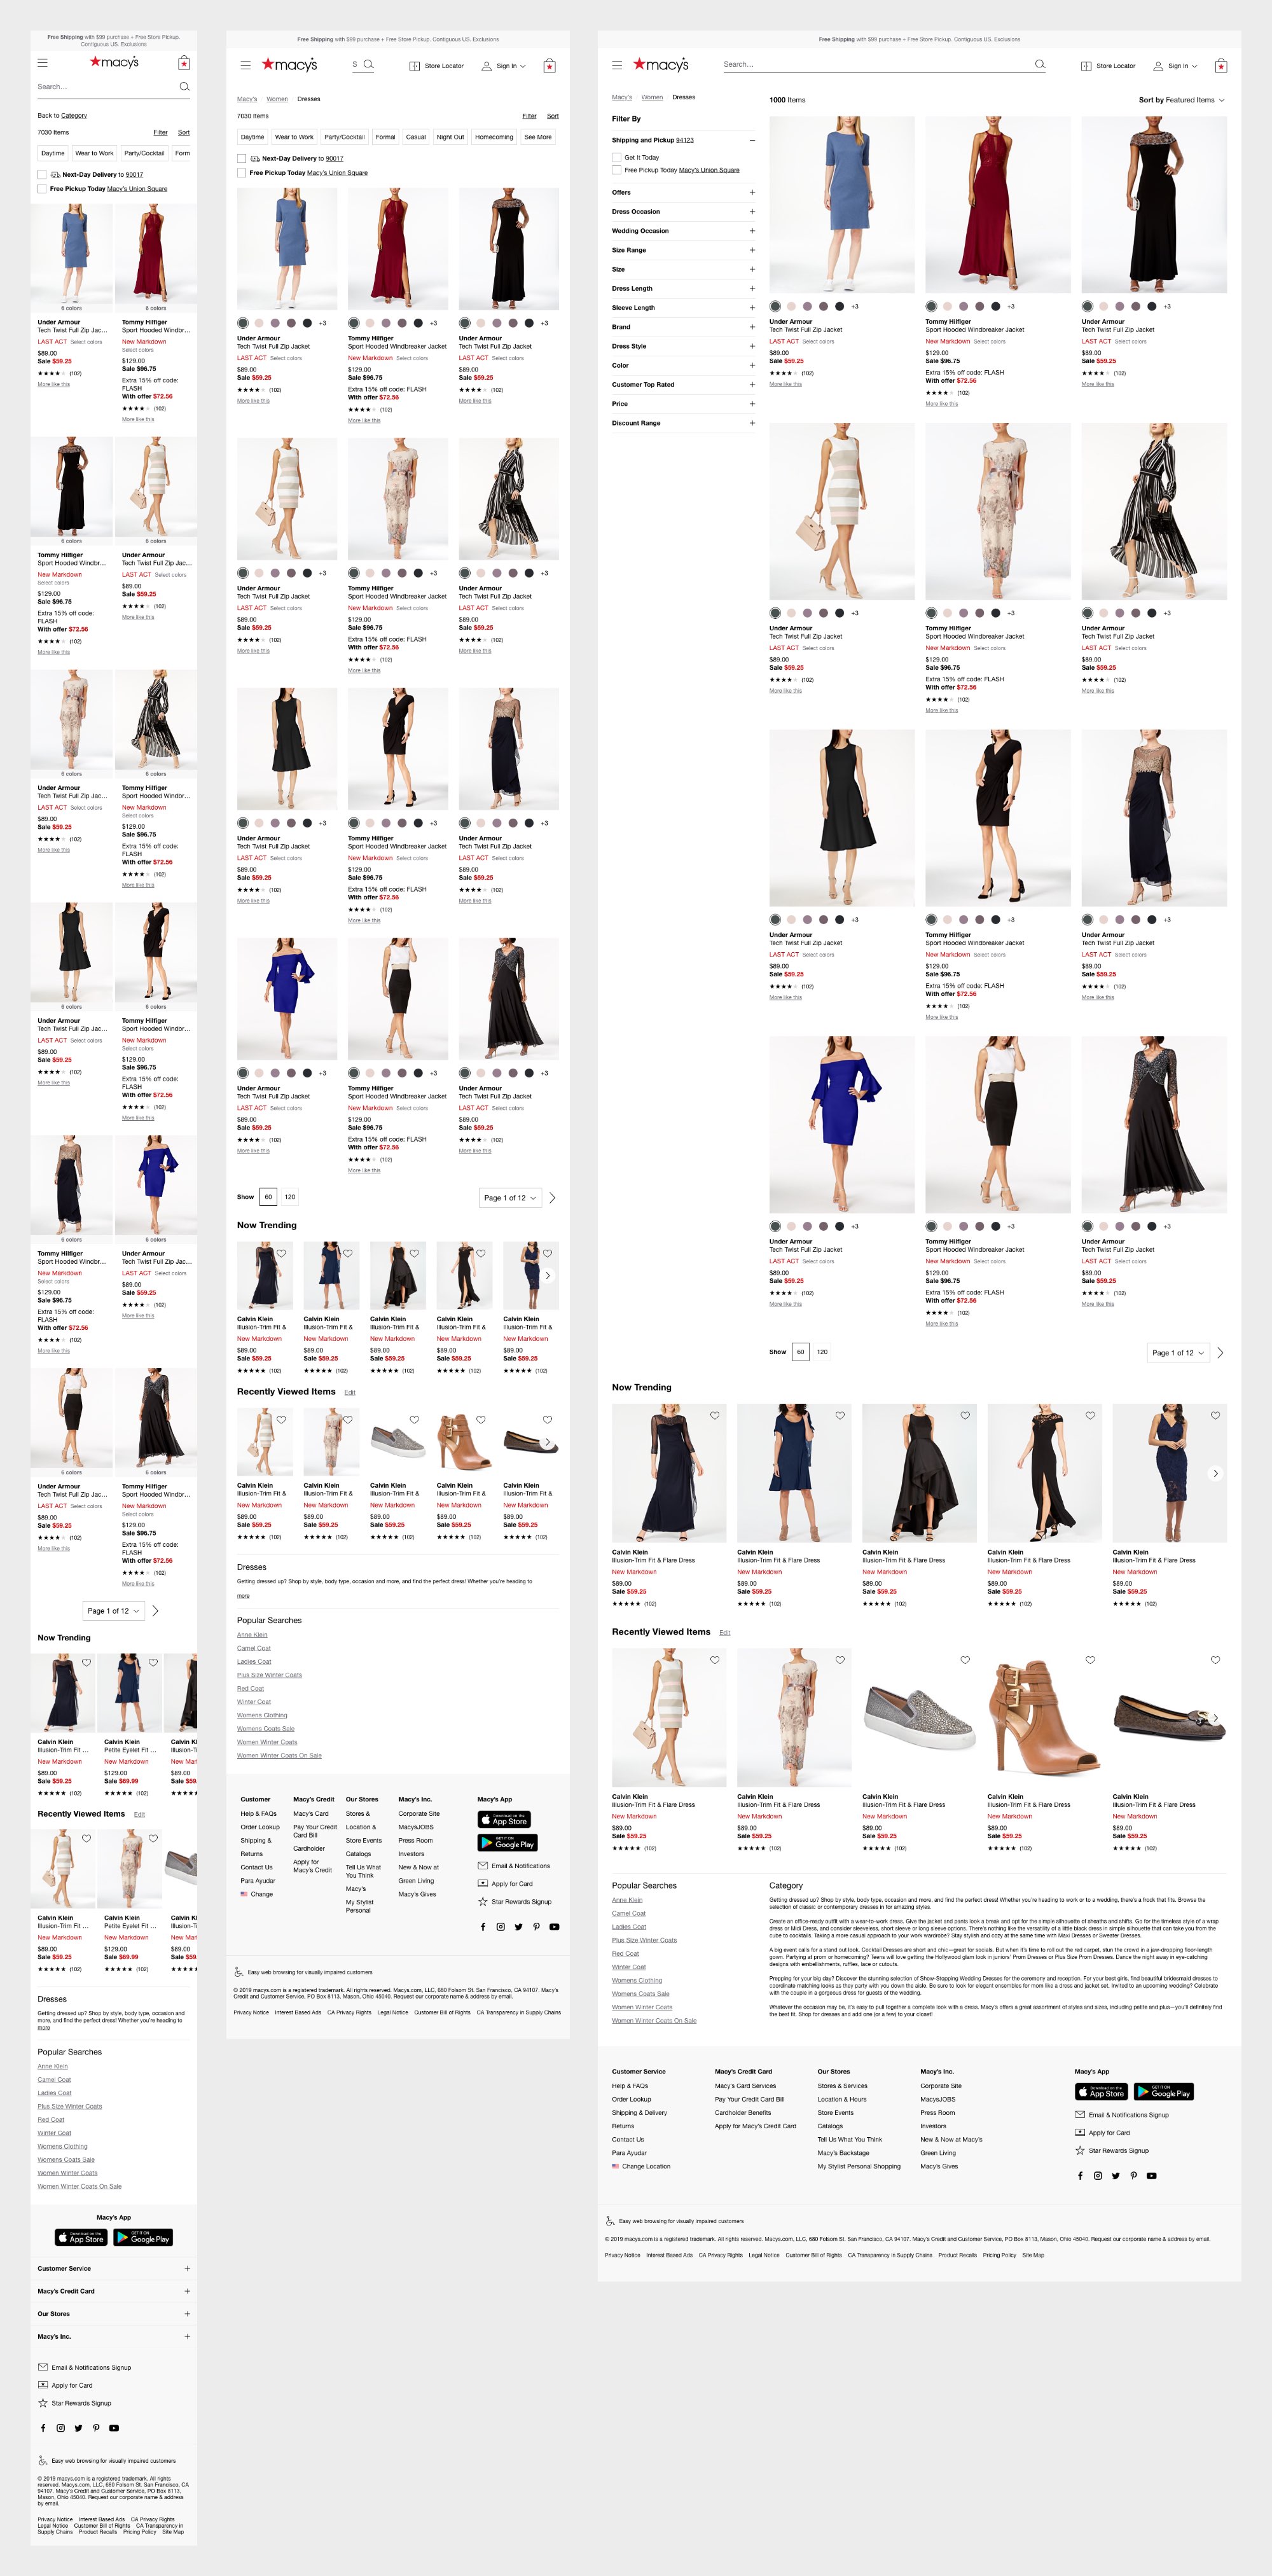
Task: Check Free Pickup Today in the mobile layout
Action: [42, 188]
